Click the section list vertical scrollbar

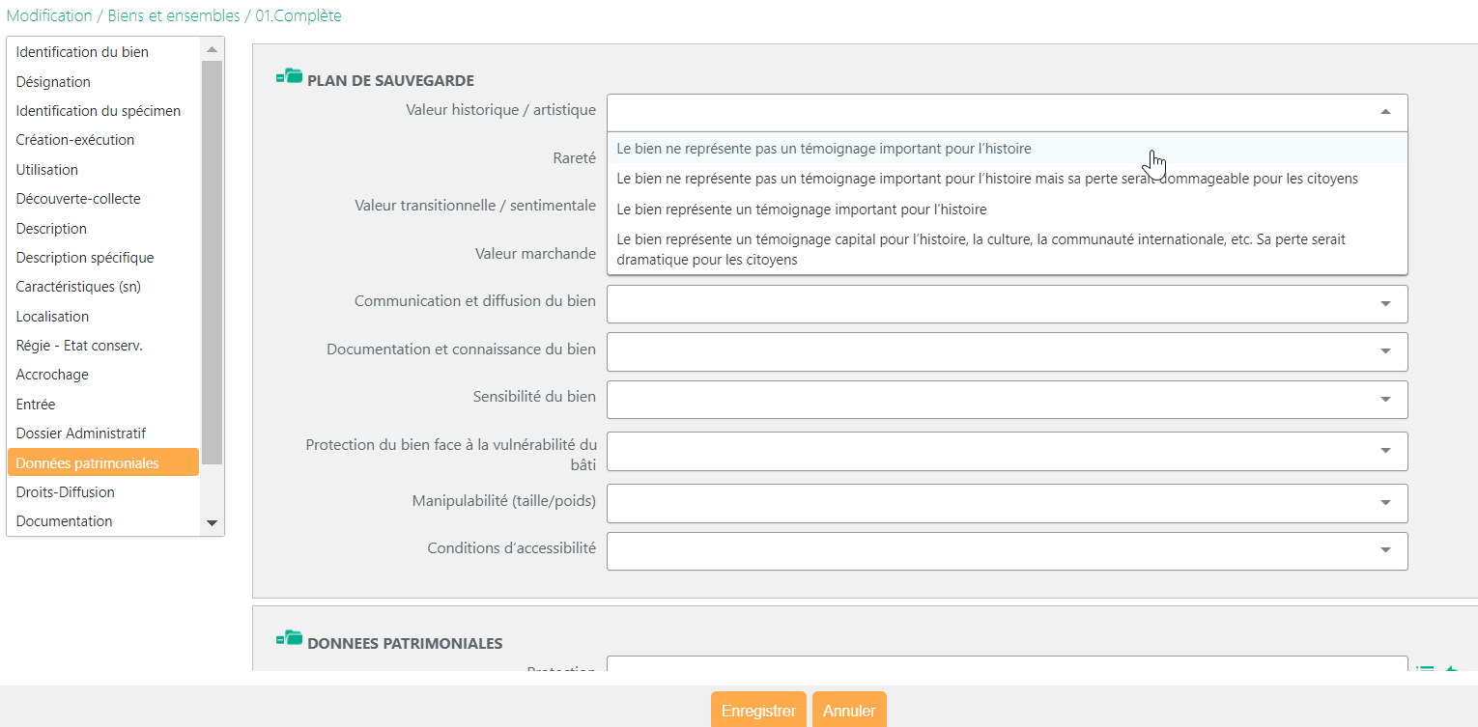pos(212,261)
